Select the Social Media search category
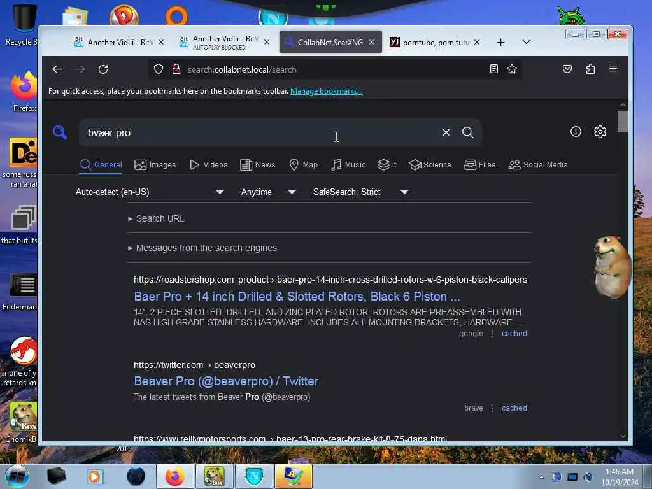 [x=537, y=165]
